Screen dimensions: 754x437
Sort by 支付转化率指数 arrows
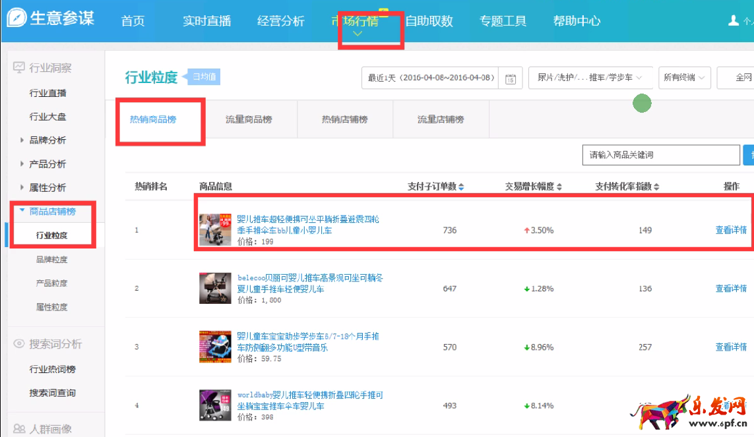(x=656, y=187)
